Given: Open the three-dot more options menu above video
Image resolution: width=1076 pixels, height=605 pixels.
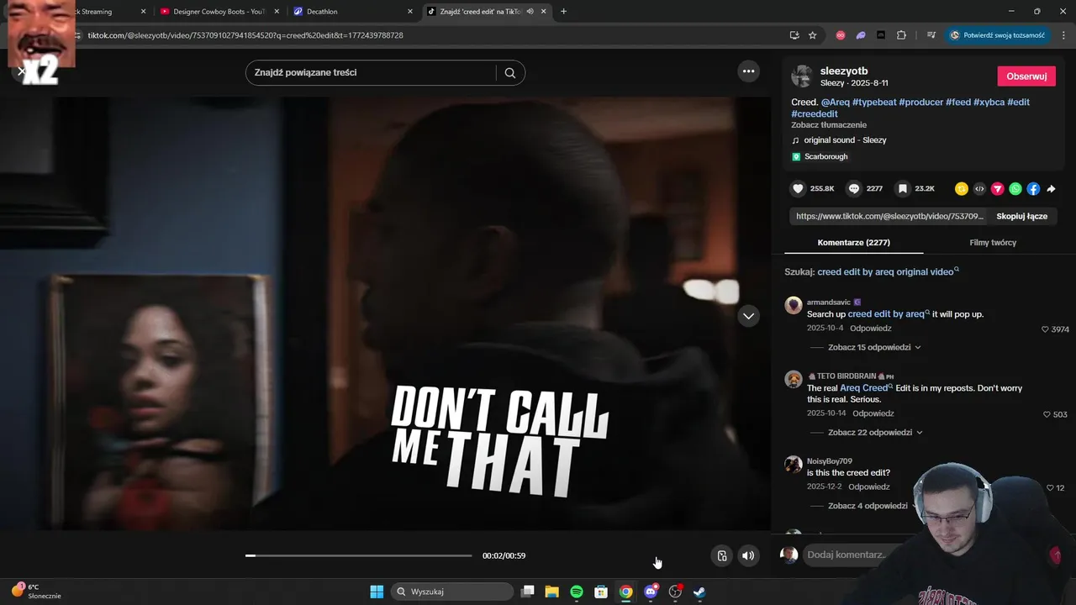Looking at the screenshot, I should click(x=748, y=71).
